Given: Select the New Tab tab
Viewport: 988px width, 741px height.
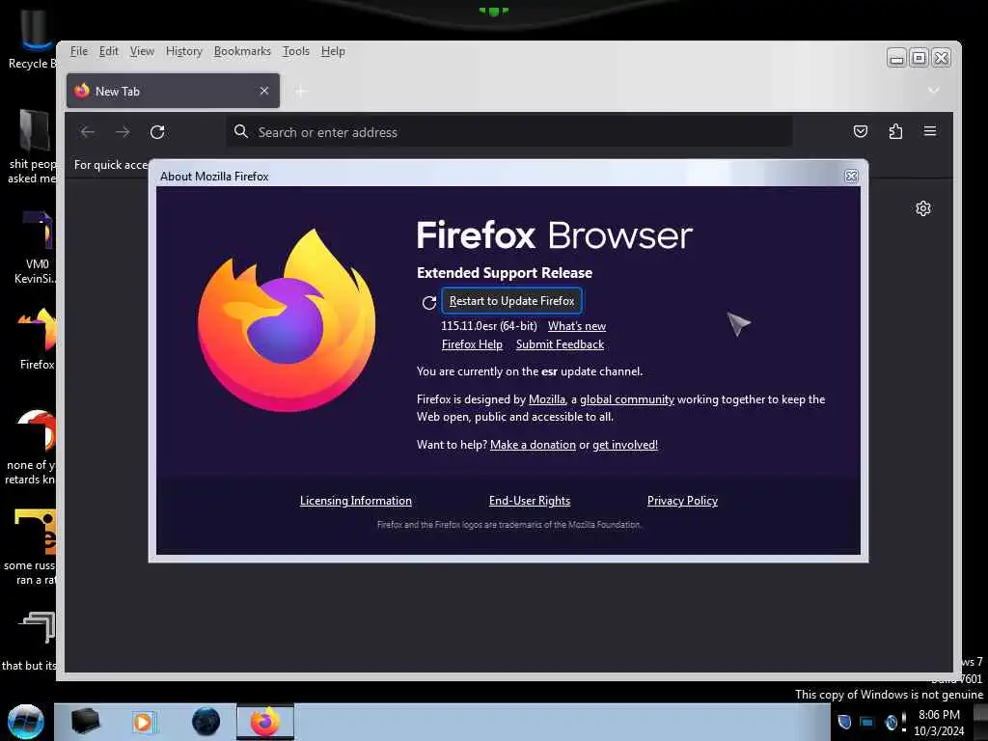Looking at the screenshot, I should point(173,92).
